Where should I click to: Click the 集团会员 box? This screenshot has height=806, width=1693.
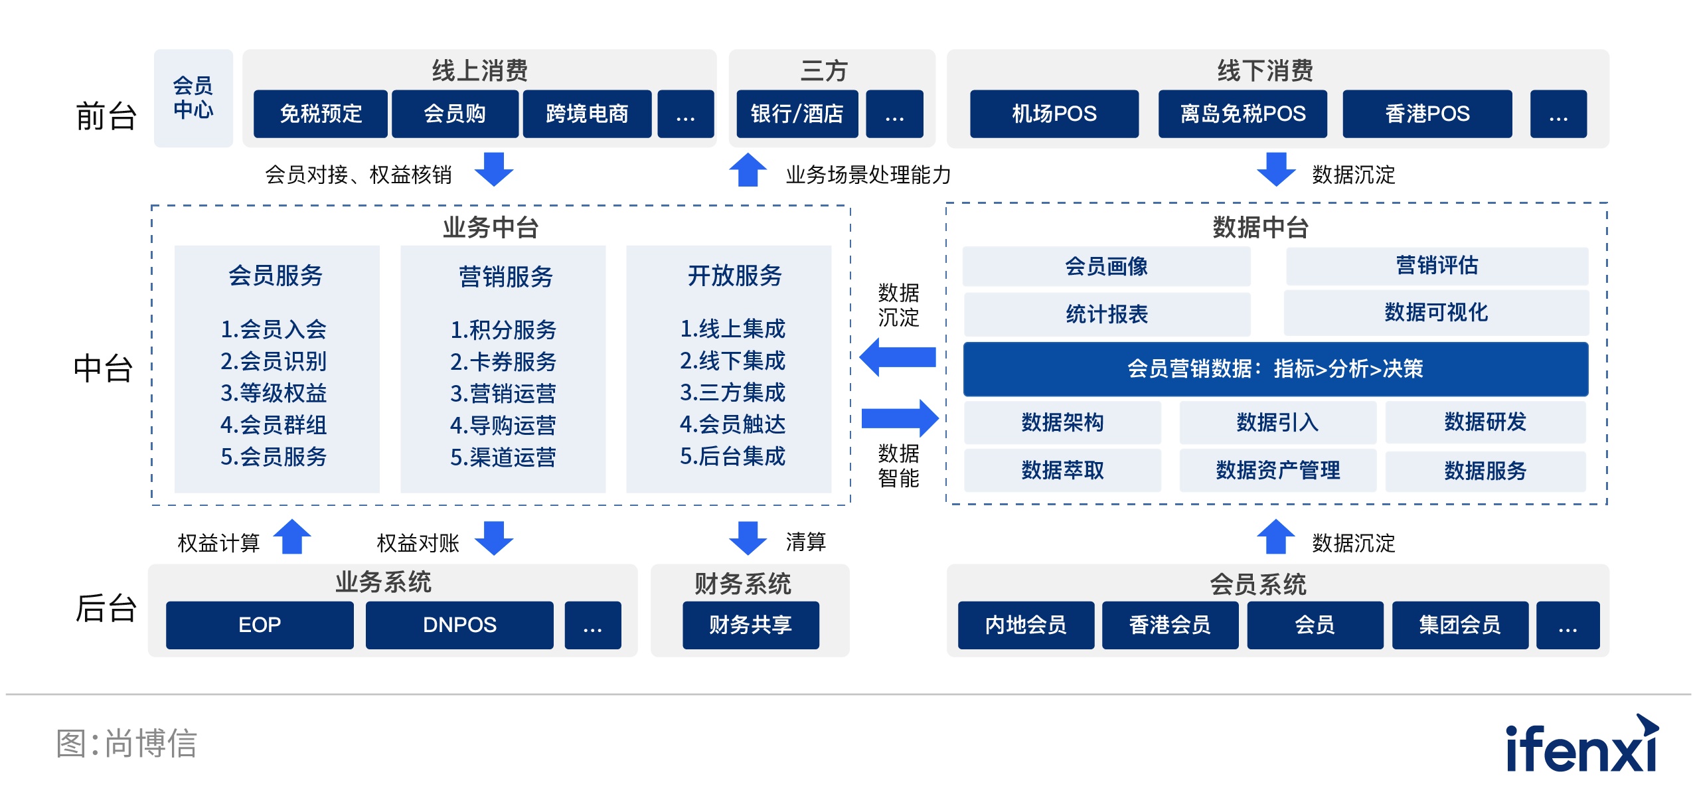1460,625
